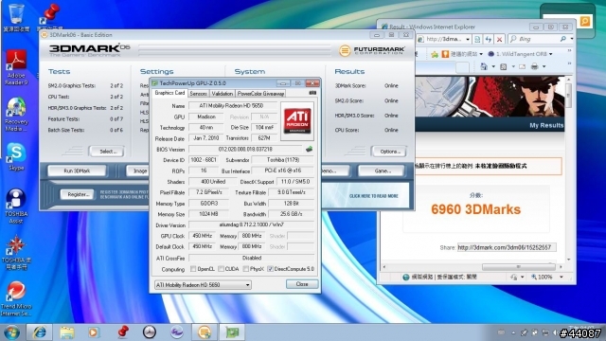Expand the IE print dropdown arrow
Image resolution: width=606 pixels, height=341 pixels.
pyautogui.click(x=544, y=66)
